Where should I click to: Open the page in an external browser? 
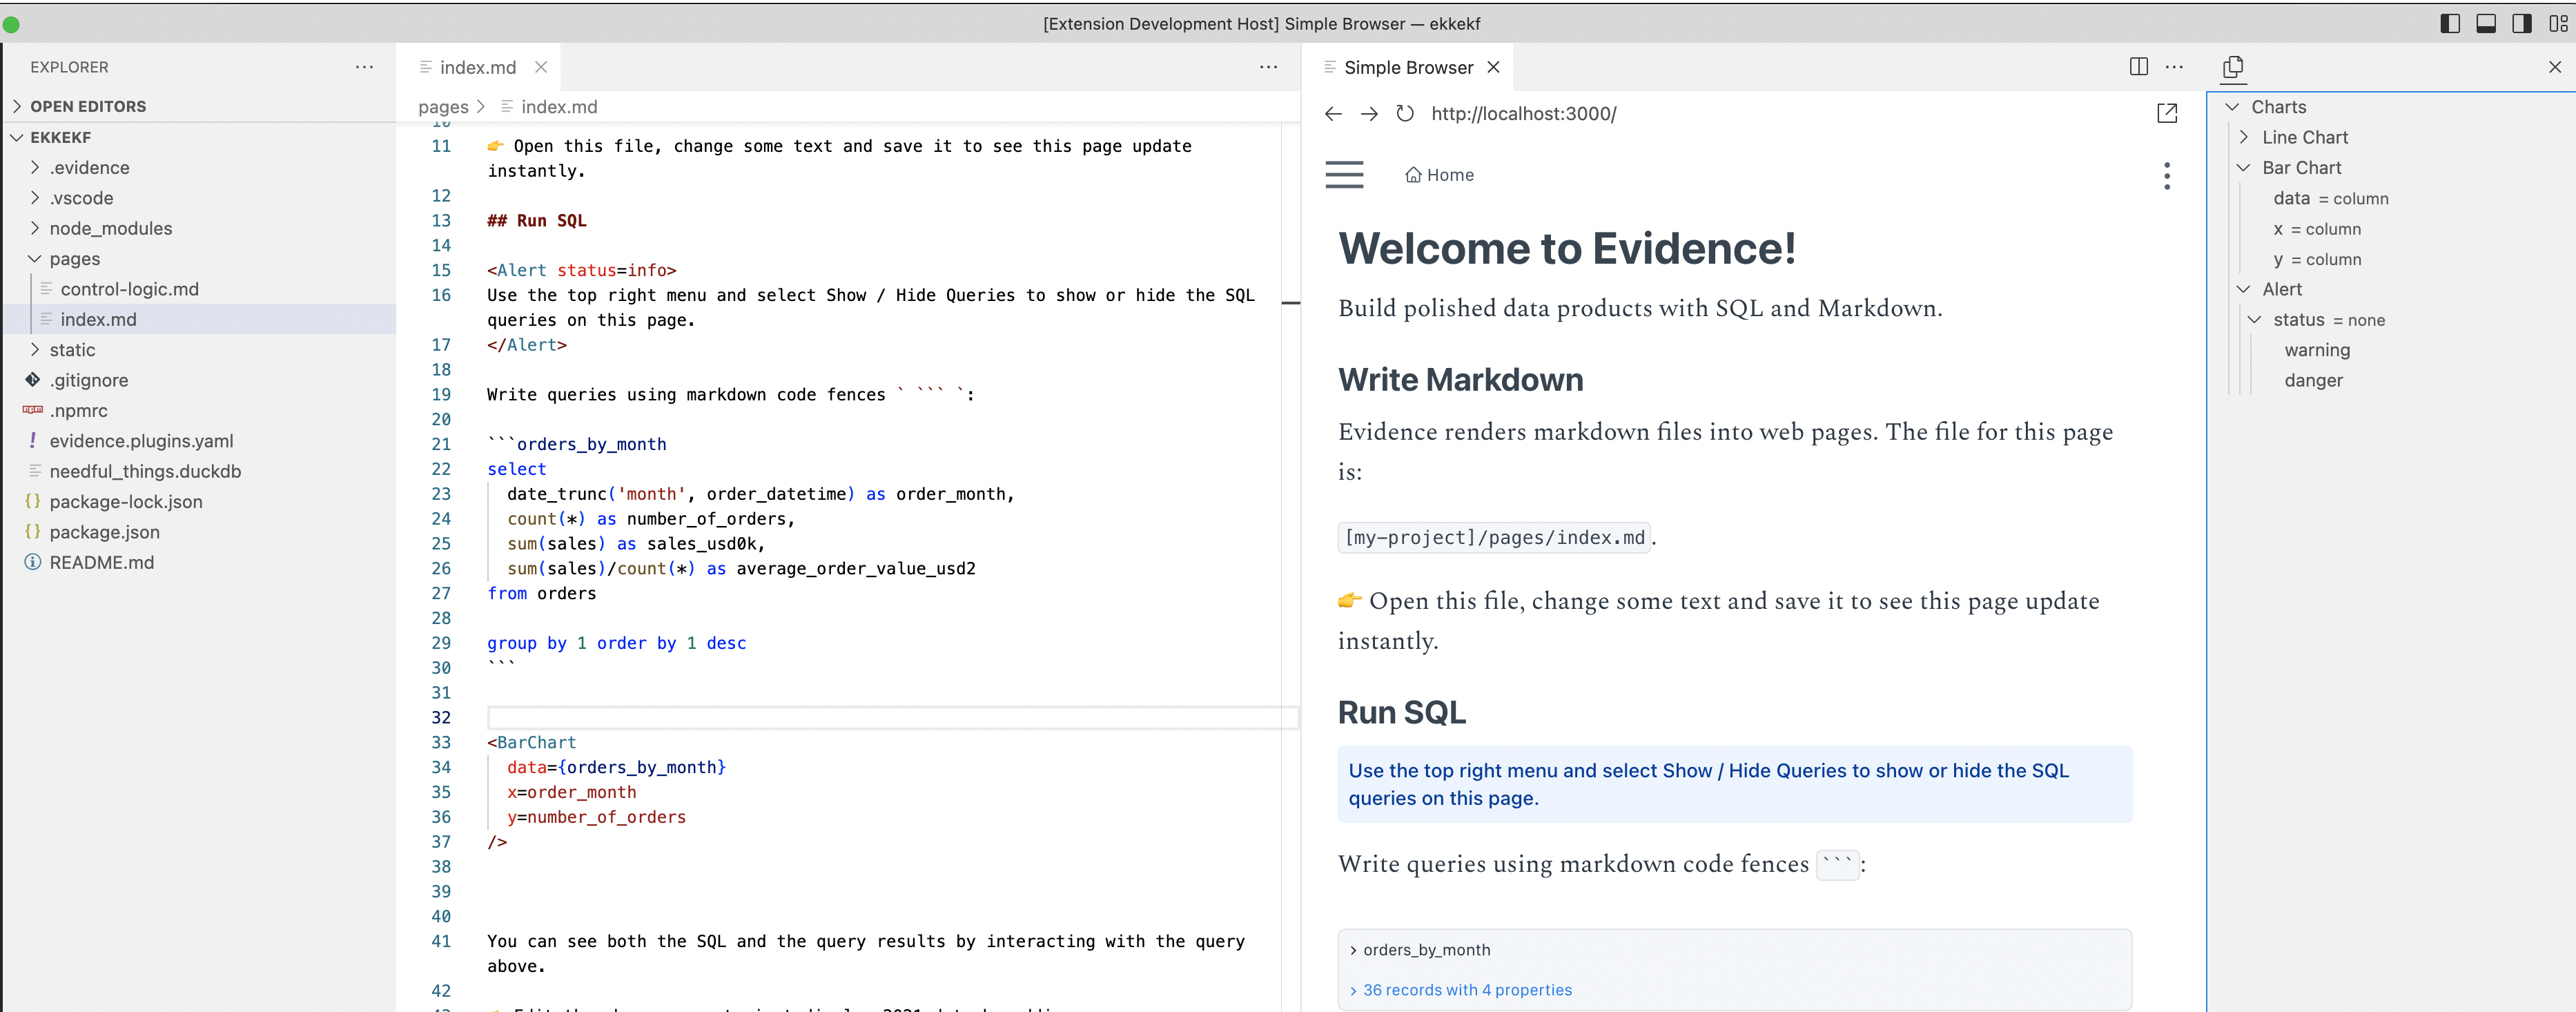[2167, 113]
